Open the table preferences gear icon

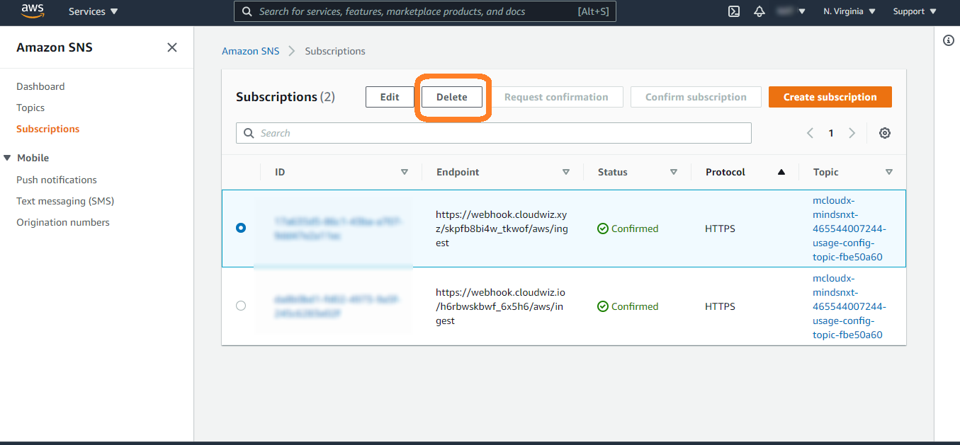(885, 133)
